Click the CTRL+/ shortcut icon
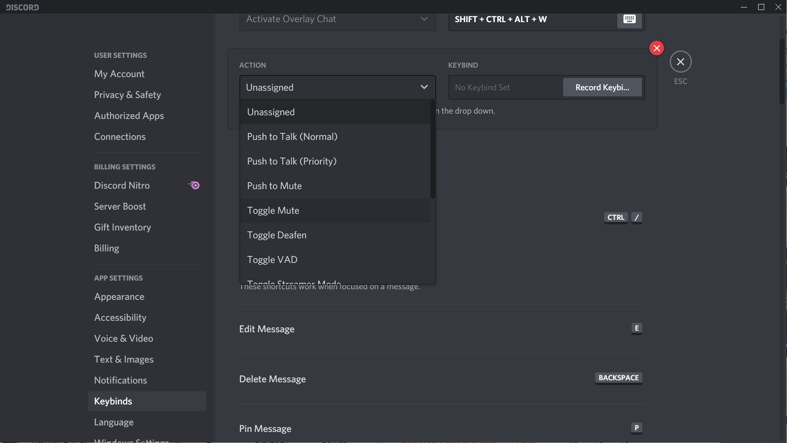Viewport: 787px width, 443px height. (x=622, y=217)
